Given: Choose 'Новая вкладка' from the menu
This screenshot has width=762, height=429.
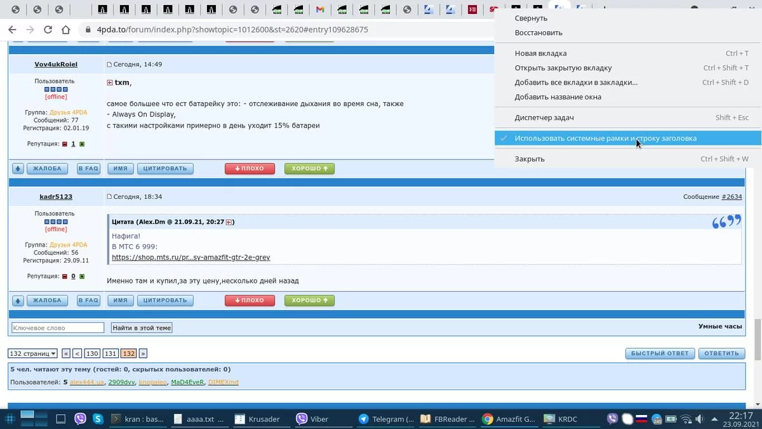Looking at the screenshot, I should (x=628, y=53).
